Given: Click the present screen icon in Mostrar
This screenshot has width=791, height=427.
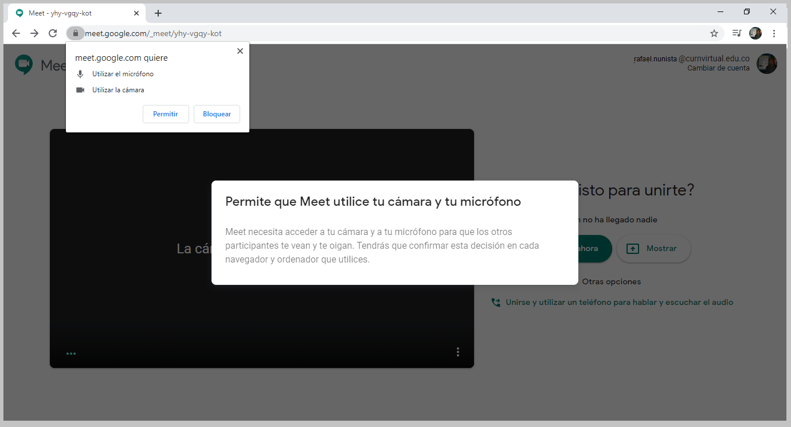Looking at the screenshot, I should click(x=633, y=249).
